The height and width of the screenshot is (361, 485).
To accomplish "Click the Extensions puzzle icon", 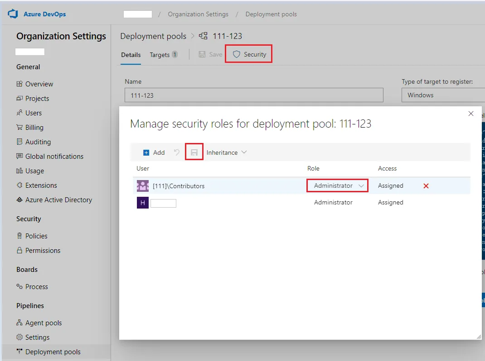I will [19, 185].
